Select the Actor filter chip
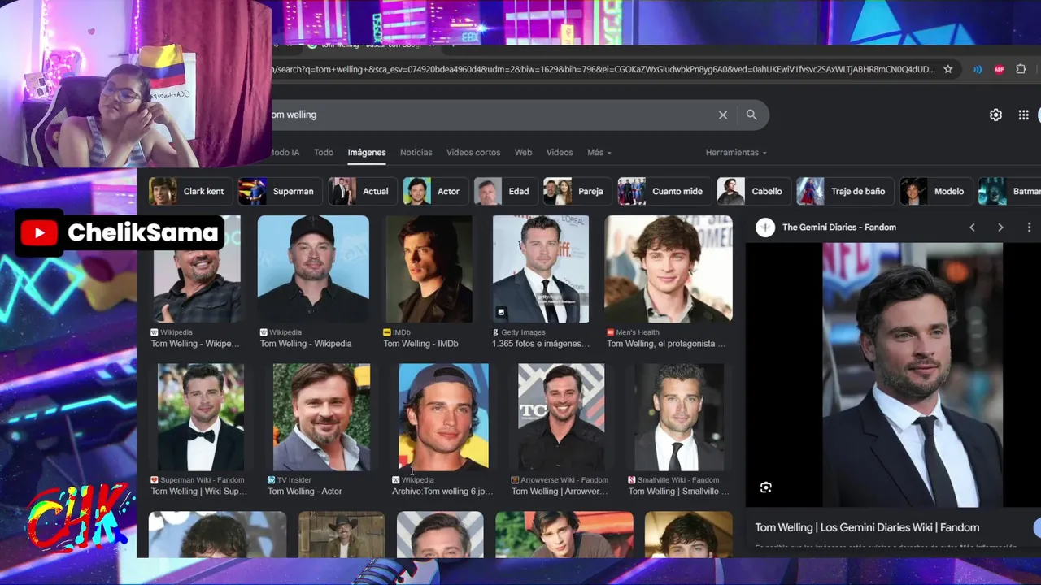The image size is (1041, 585). 435,192
